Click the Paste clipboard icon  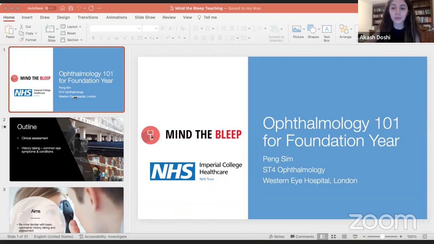[9, 30]
